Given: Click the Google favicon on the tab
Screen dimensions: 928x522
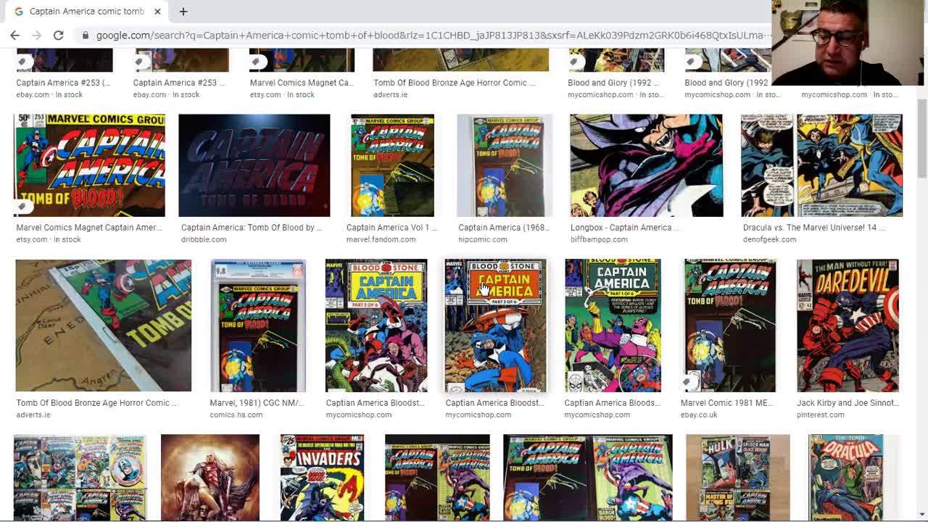Looking at the screenshot, I should (x=18, y=11).
